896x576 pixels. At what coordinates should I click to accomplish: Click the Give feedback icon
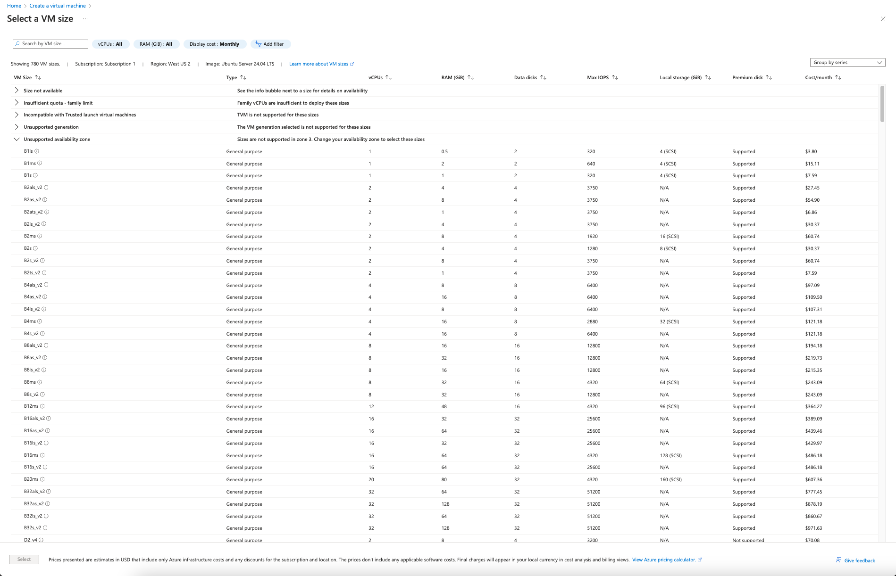click(838, 560)
